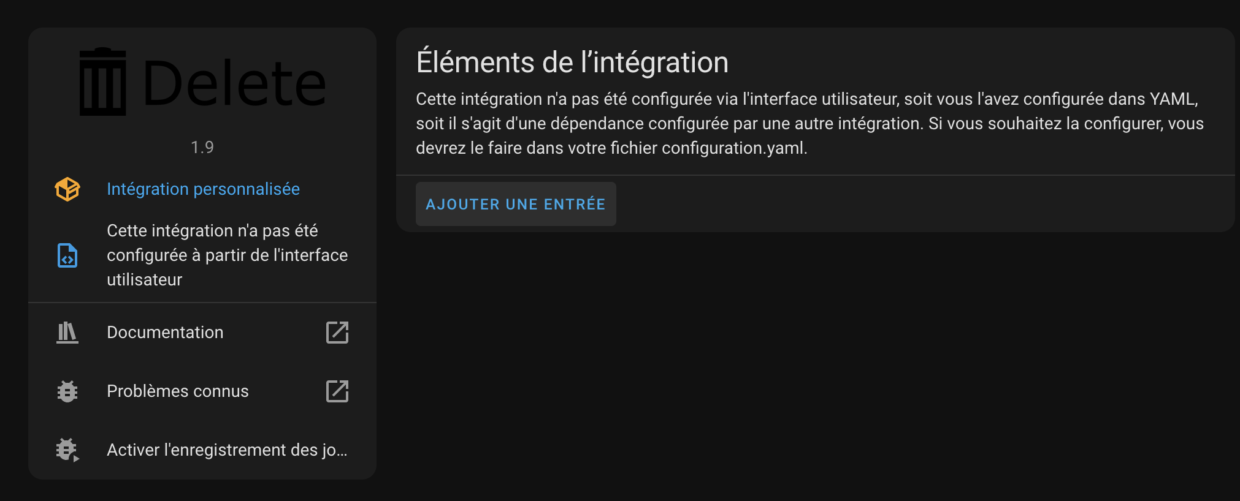Open Problèmes connus external link arrow icon
Screen dimensions: 1240x501
pyautogui.click(x=337, y=391)
